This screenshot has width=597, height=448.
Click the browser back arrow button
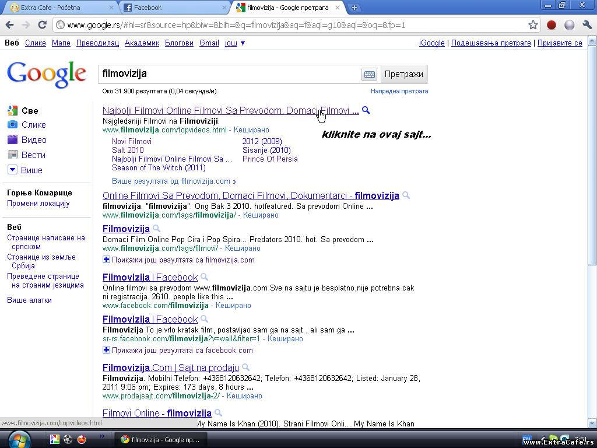tap(9, 25)
